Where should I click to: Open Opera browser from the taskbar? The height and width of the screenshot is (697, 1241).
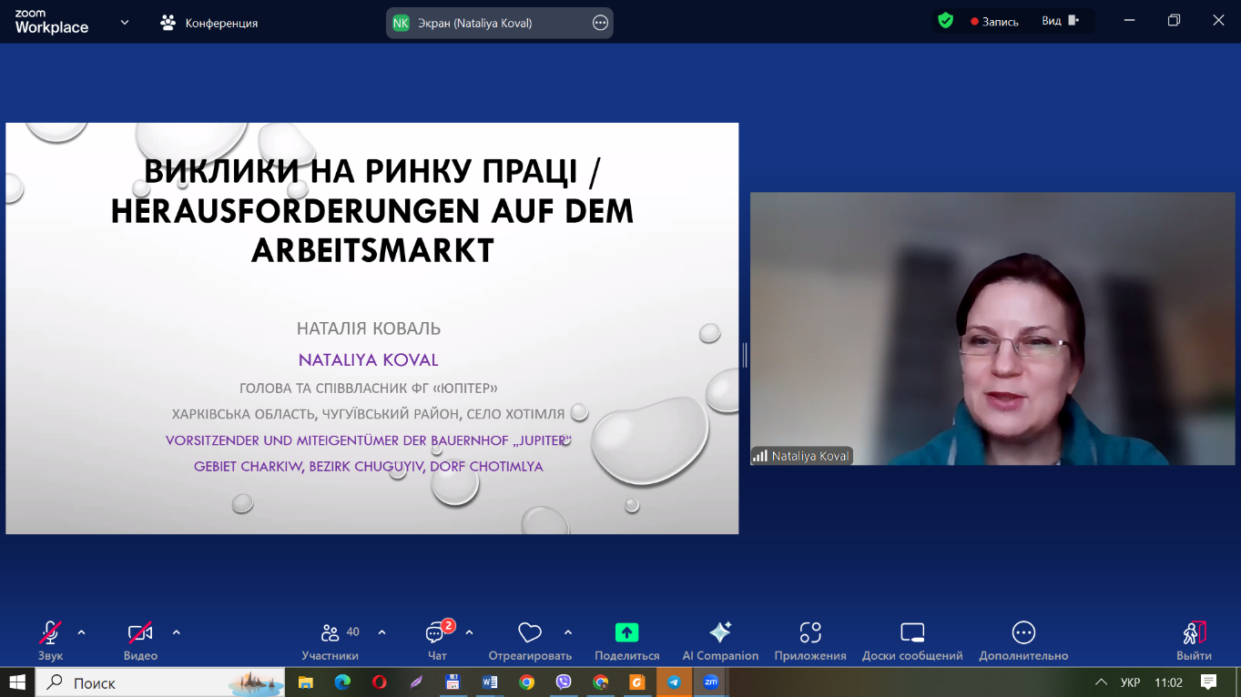tap(380, 682)
